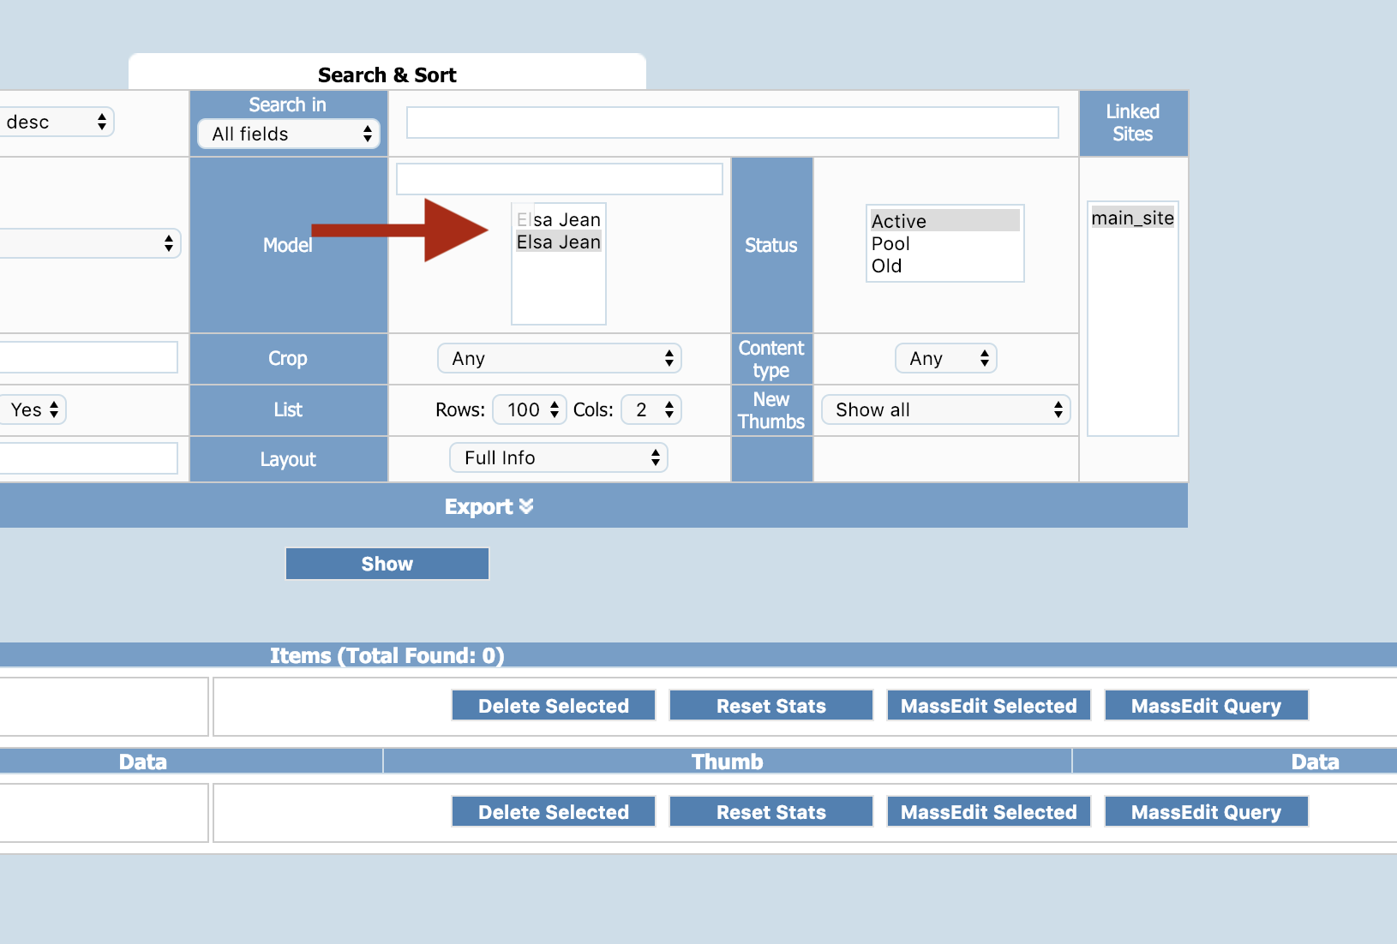This screenshot has height=944, width=1397.
Task: Change the Cols count dropdown
Action: click(651, 409)
